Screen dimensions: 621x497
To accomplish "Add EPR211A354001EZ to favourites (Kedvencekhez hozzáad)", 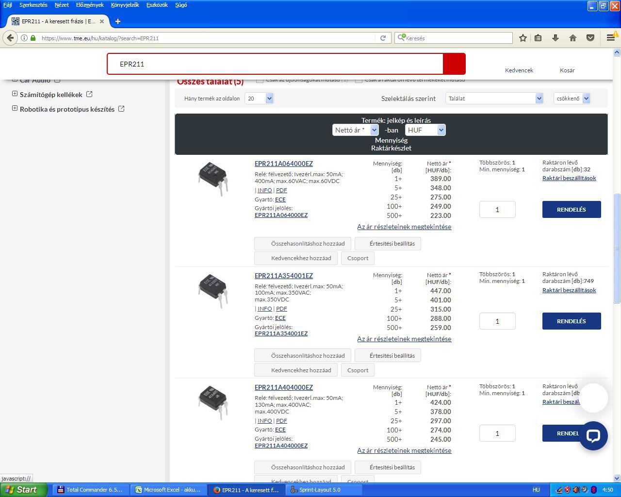I will tap(296, 370).
